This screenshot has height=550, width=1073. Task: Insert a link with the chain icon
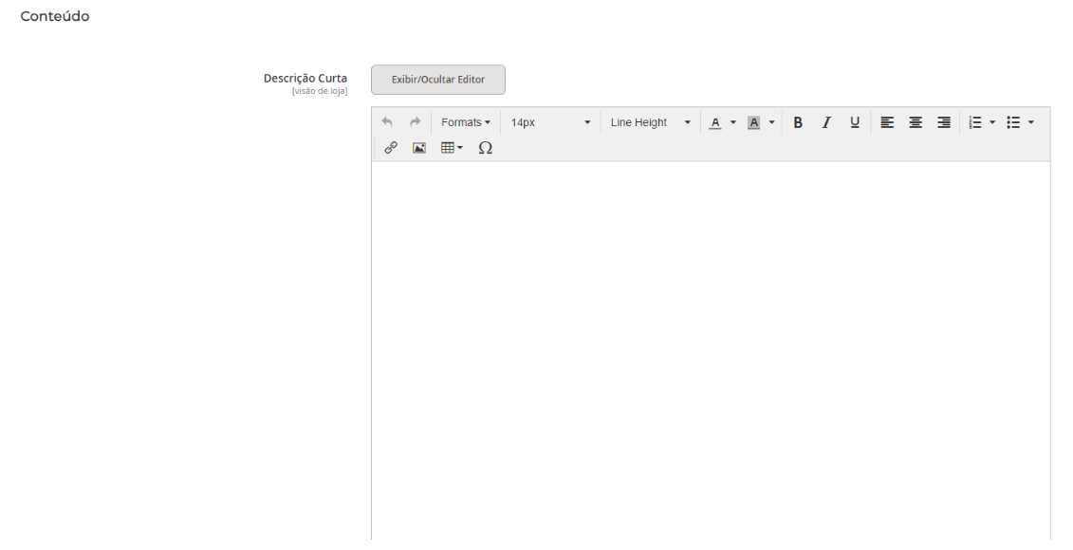point(390,148)
